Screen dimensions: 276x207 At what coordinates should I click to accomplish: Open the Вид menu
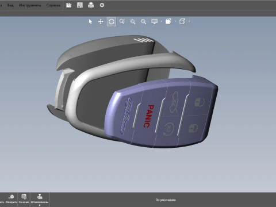[10, 5]
